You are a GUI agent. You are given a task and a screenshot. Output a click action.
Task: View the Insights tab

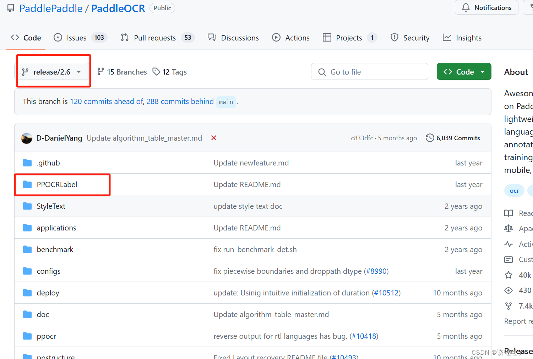[x=462, y=38]
